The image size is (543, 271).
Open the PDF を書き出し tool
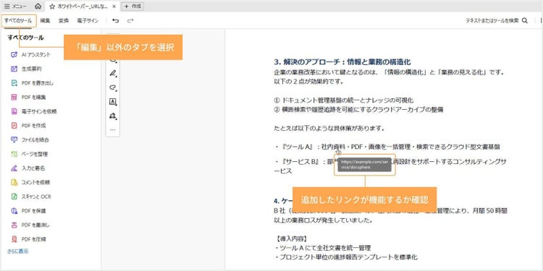32,83
